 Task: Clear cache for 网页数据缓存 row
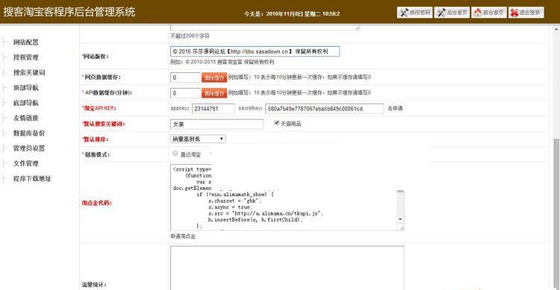214,78
